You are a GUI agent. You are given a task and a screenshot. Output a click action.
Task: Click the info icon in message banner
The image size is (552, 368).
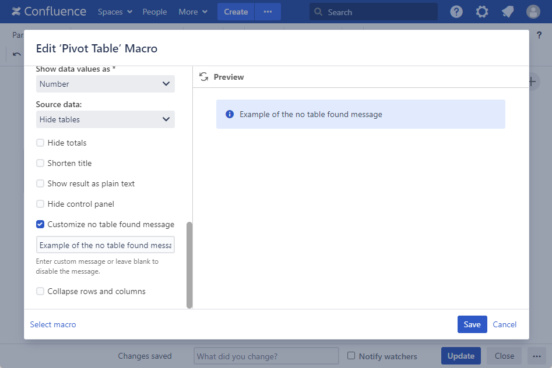coord(230,114)
